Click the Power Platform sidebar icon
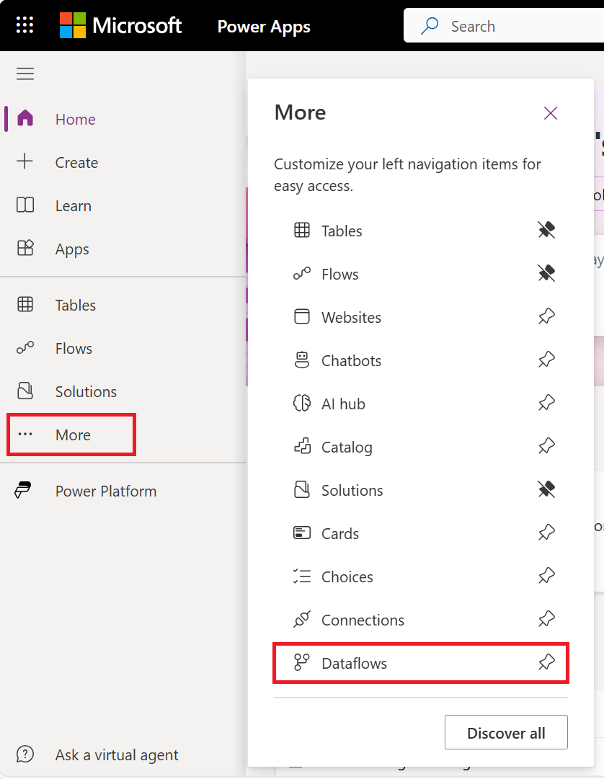The width and height of the screenshot is (604, 779). [25, 491]
